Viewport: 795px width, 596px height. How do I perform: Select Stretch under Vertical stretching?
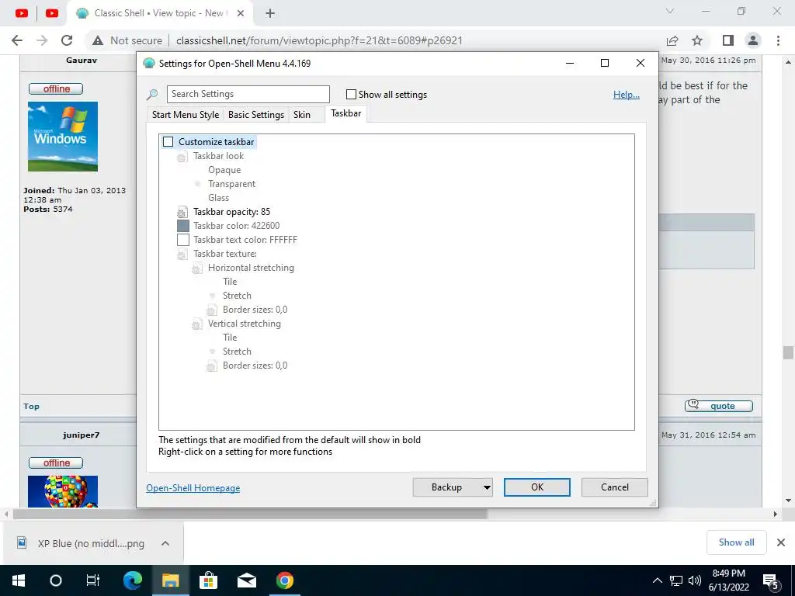click(237, 352)
